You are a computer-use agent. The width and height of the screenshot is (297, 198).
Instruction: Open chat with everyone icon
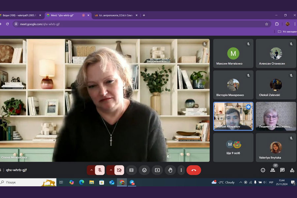pos(282,170)
